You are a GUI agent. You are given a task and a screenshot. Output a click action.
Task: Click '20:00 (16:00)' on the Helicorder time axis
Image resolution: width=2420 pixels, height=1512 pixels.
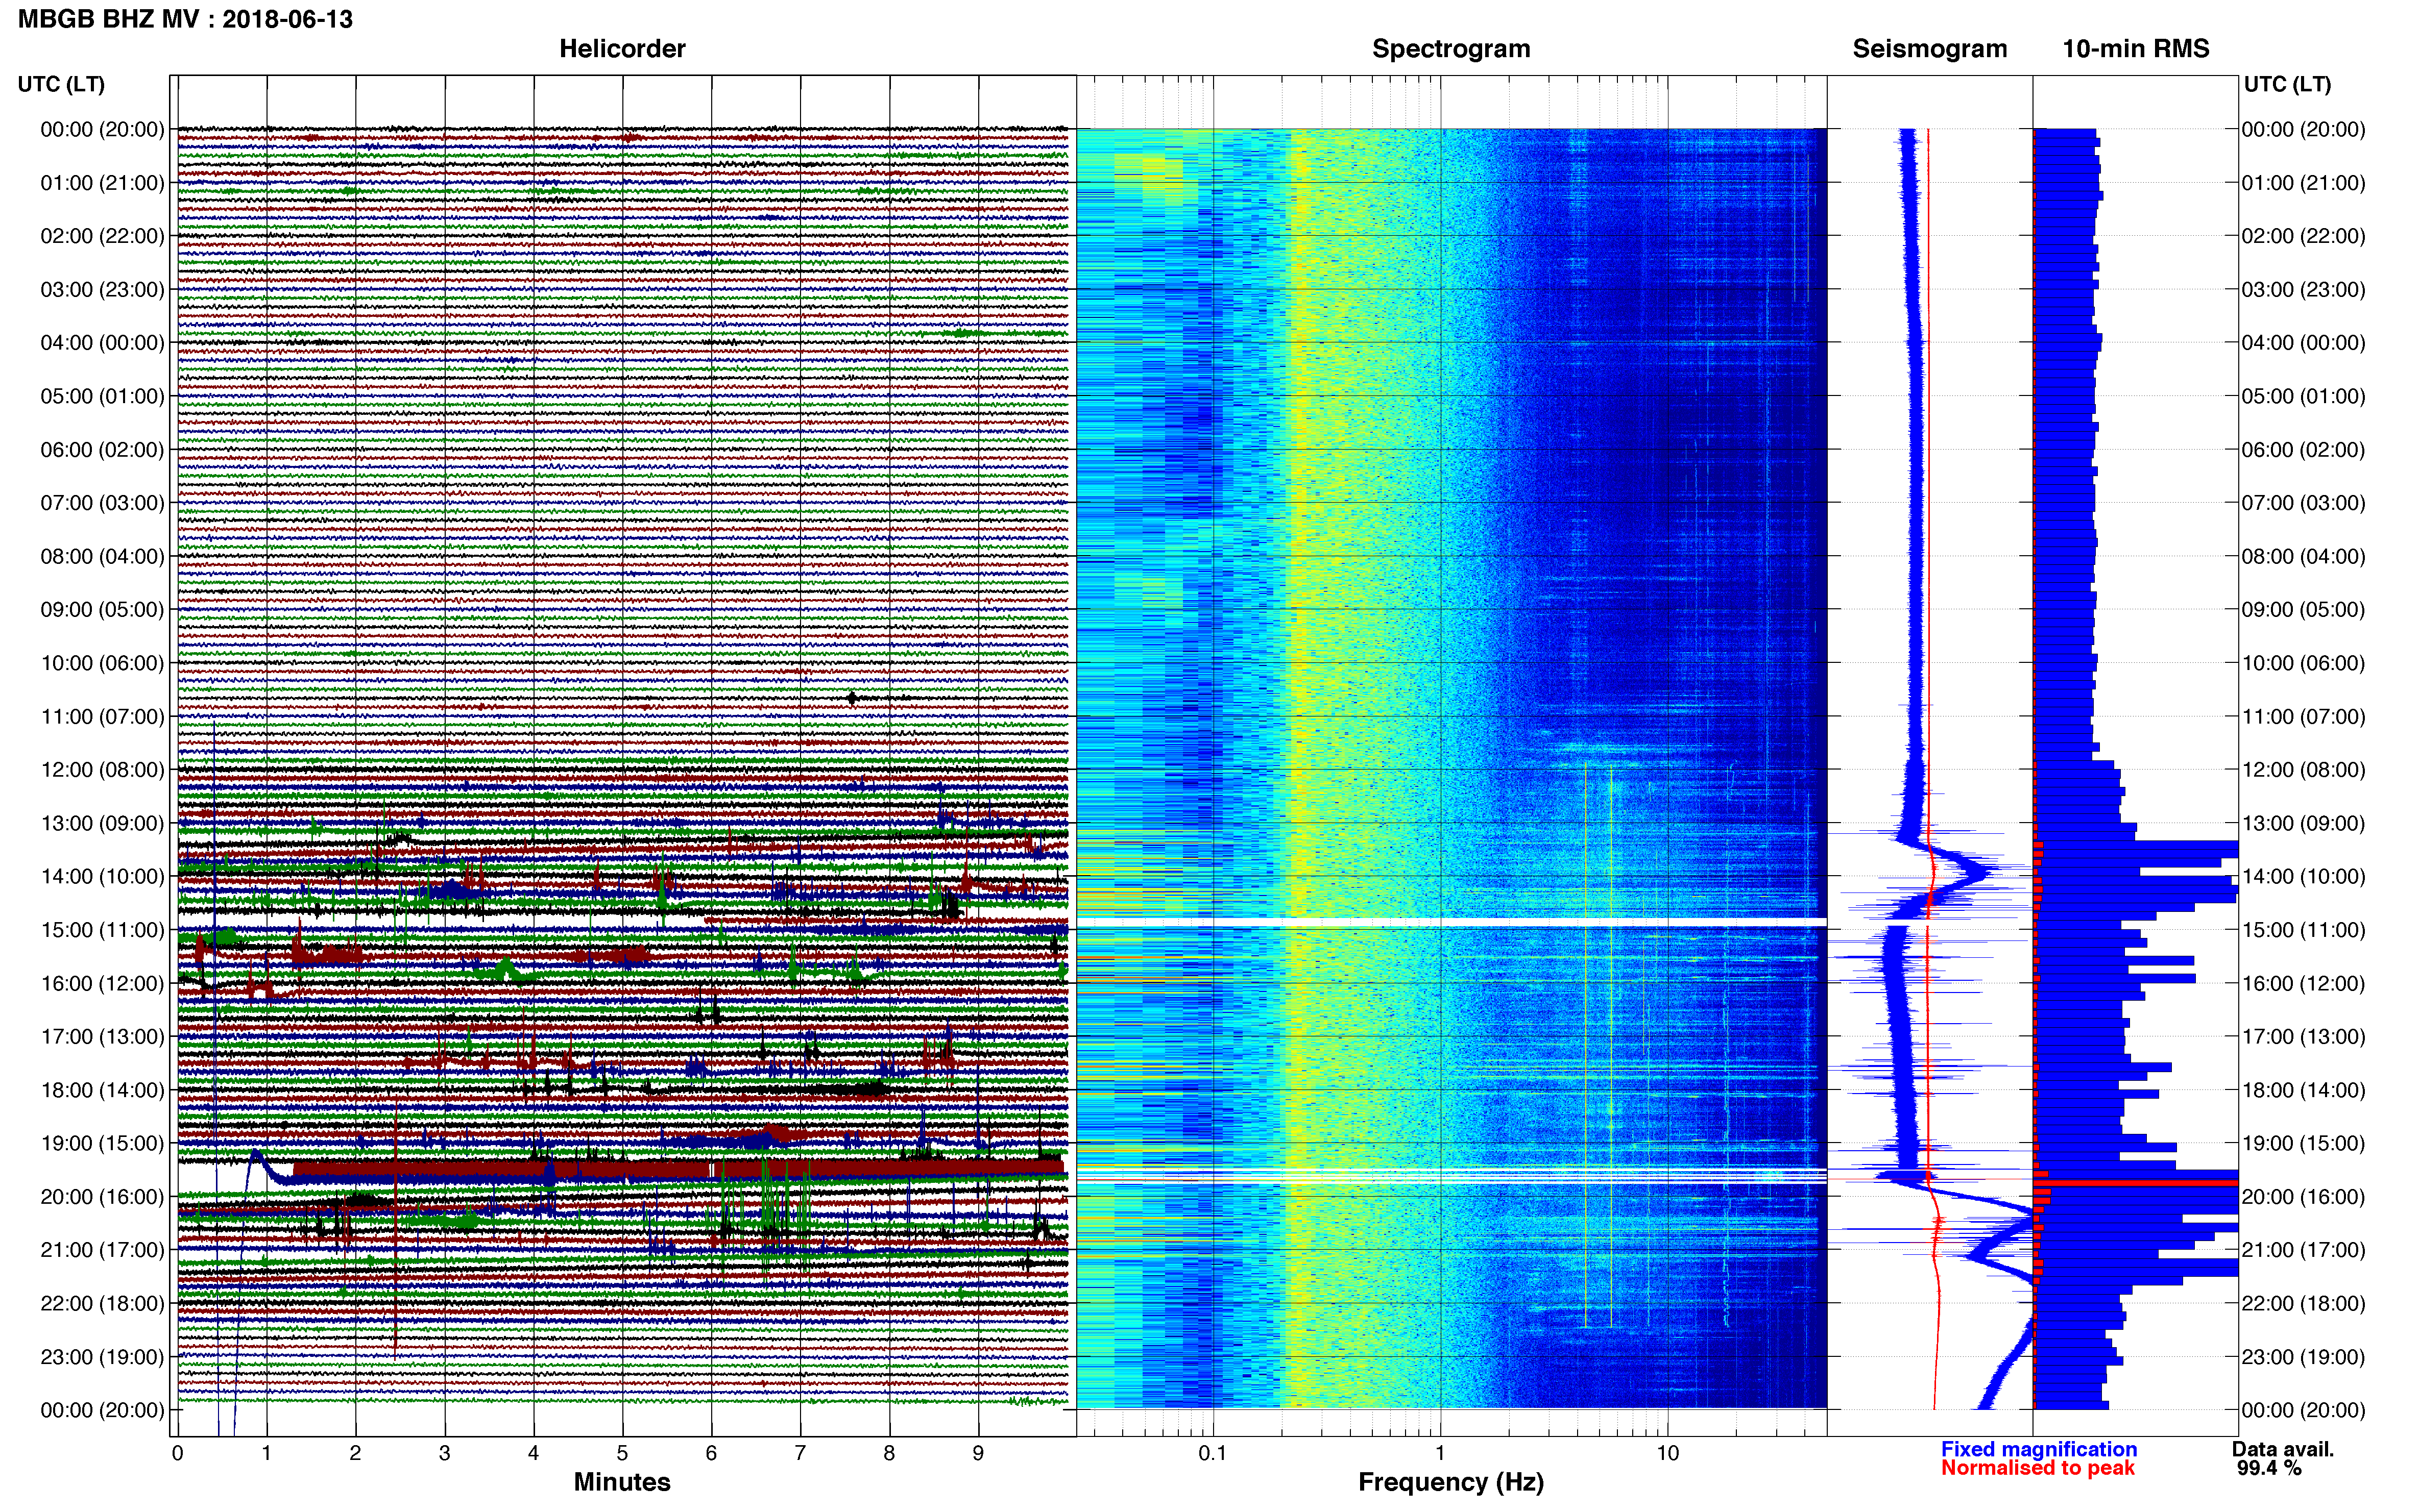pos(102,1197)
